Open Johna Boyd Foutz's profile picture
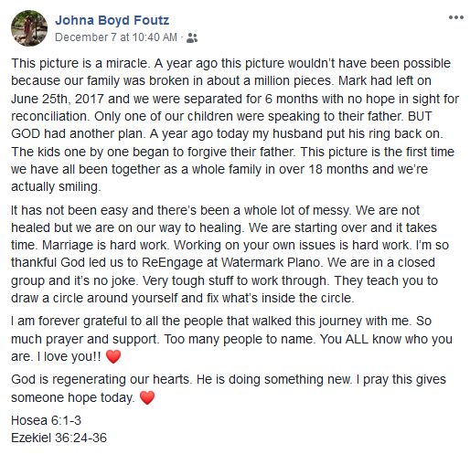This screenshot has height=454, width=470. [29, 28]
